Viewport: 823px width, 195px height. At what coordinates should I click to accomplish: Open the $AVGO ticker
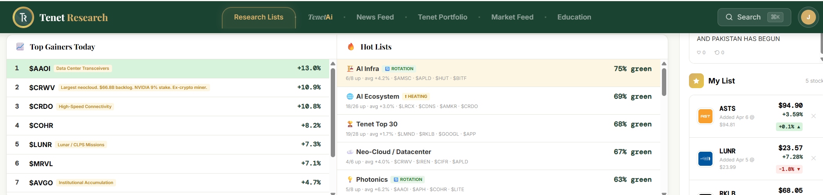41,183
